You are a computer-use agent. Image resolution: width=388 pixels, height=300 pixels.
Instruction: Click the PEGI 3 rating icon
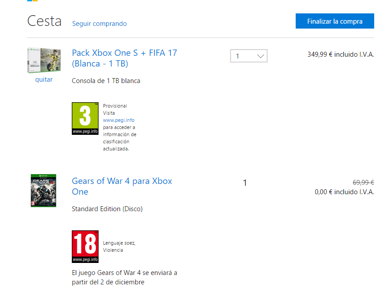85,118
